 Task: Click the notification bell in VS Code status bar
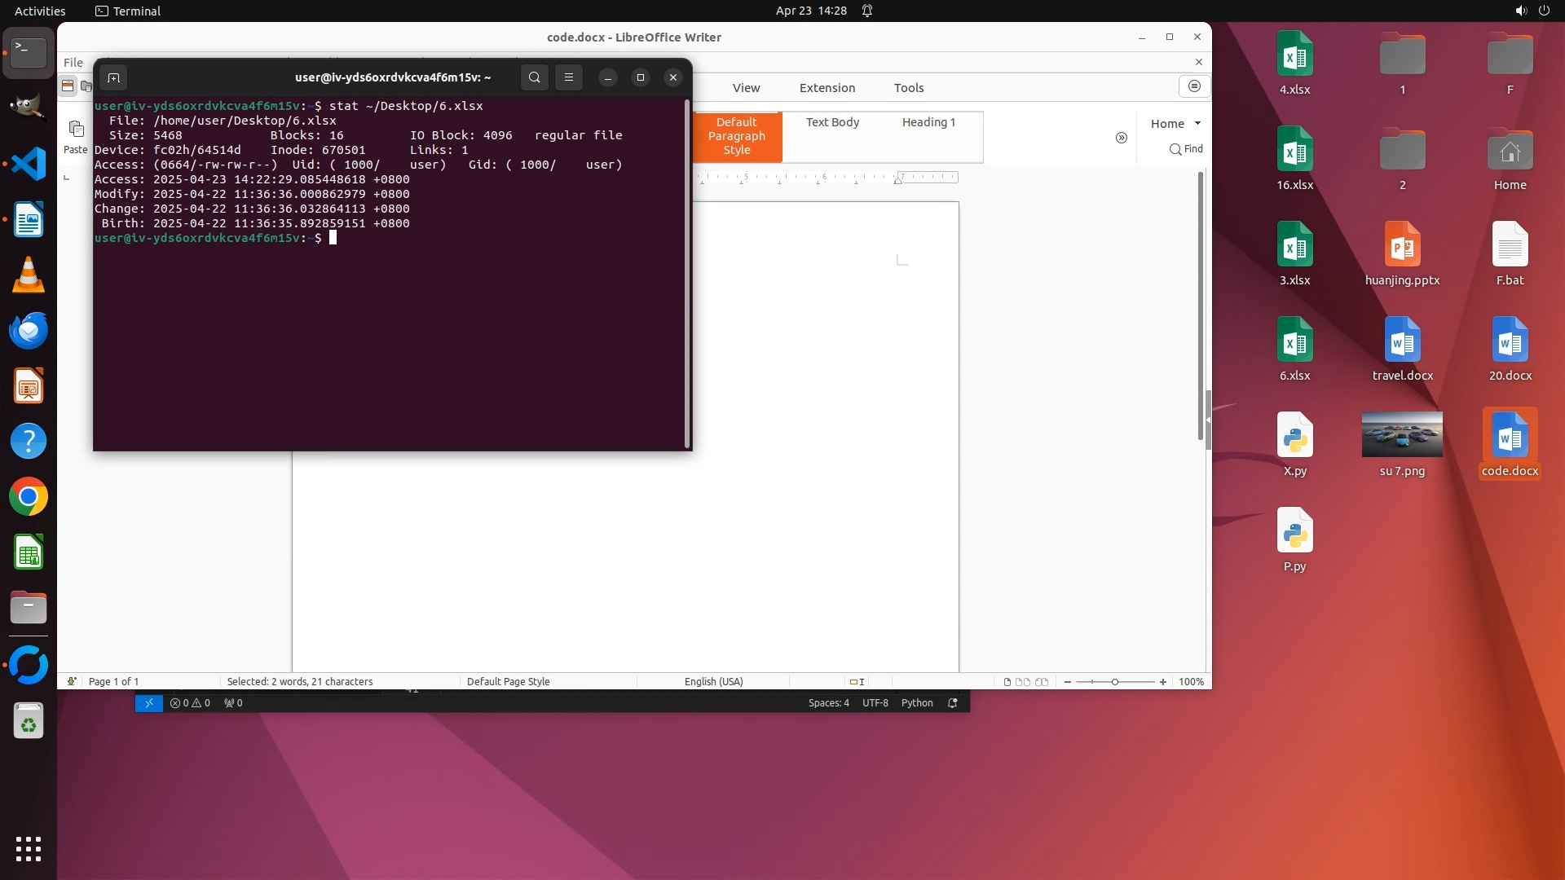[952, 703]
